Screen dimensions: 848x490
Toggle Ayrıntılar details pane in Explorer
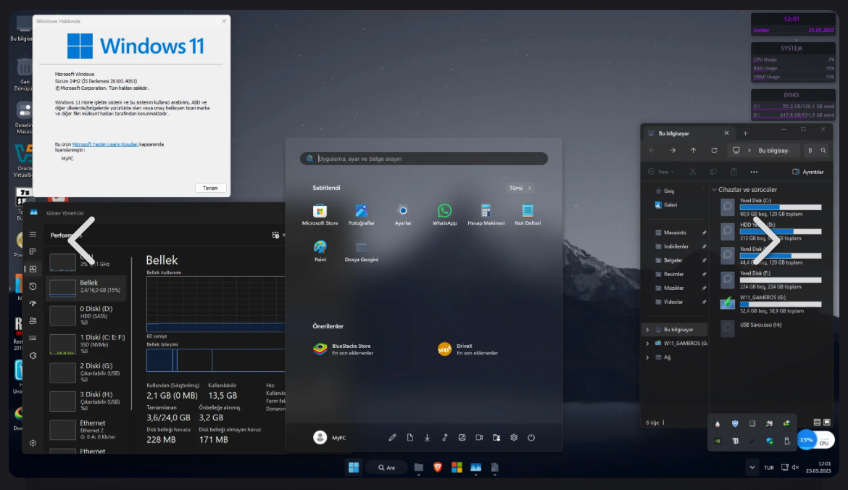click(808, 172)
